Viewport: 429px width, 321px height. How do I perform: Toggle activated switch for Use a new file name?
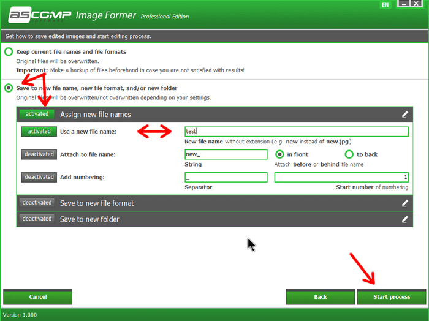tap(39, 132)
